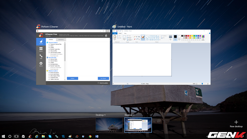247x139 pixels.
Task: Open Customize Quick Access Toolbar arrow in Paint
Action: coord(122,31)
